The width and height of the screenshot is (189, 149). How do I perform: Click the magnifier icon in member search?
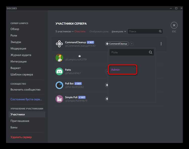click(160, 31)
